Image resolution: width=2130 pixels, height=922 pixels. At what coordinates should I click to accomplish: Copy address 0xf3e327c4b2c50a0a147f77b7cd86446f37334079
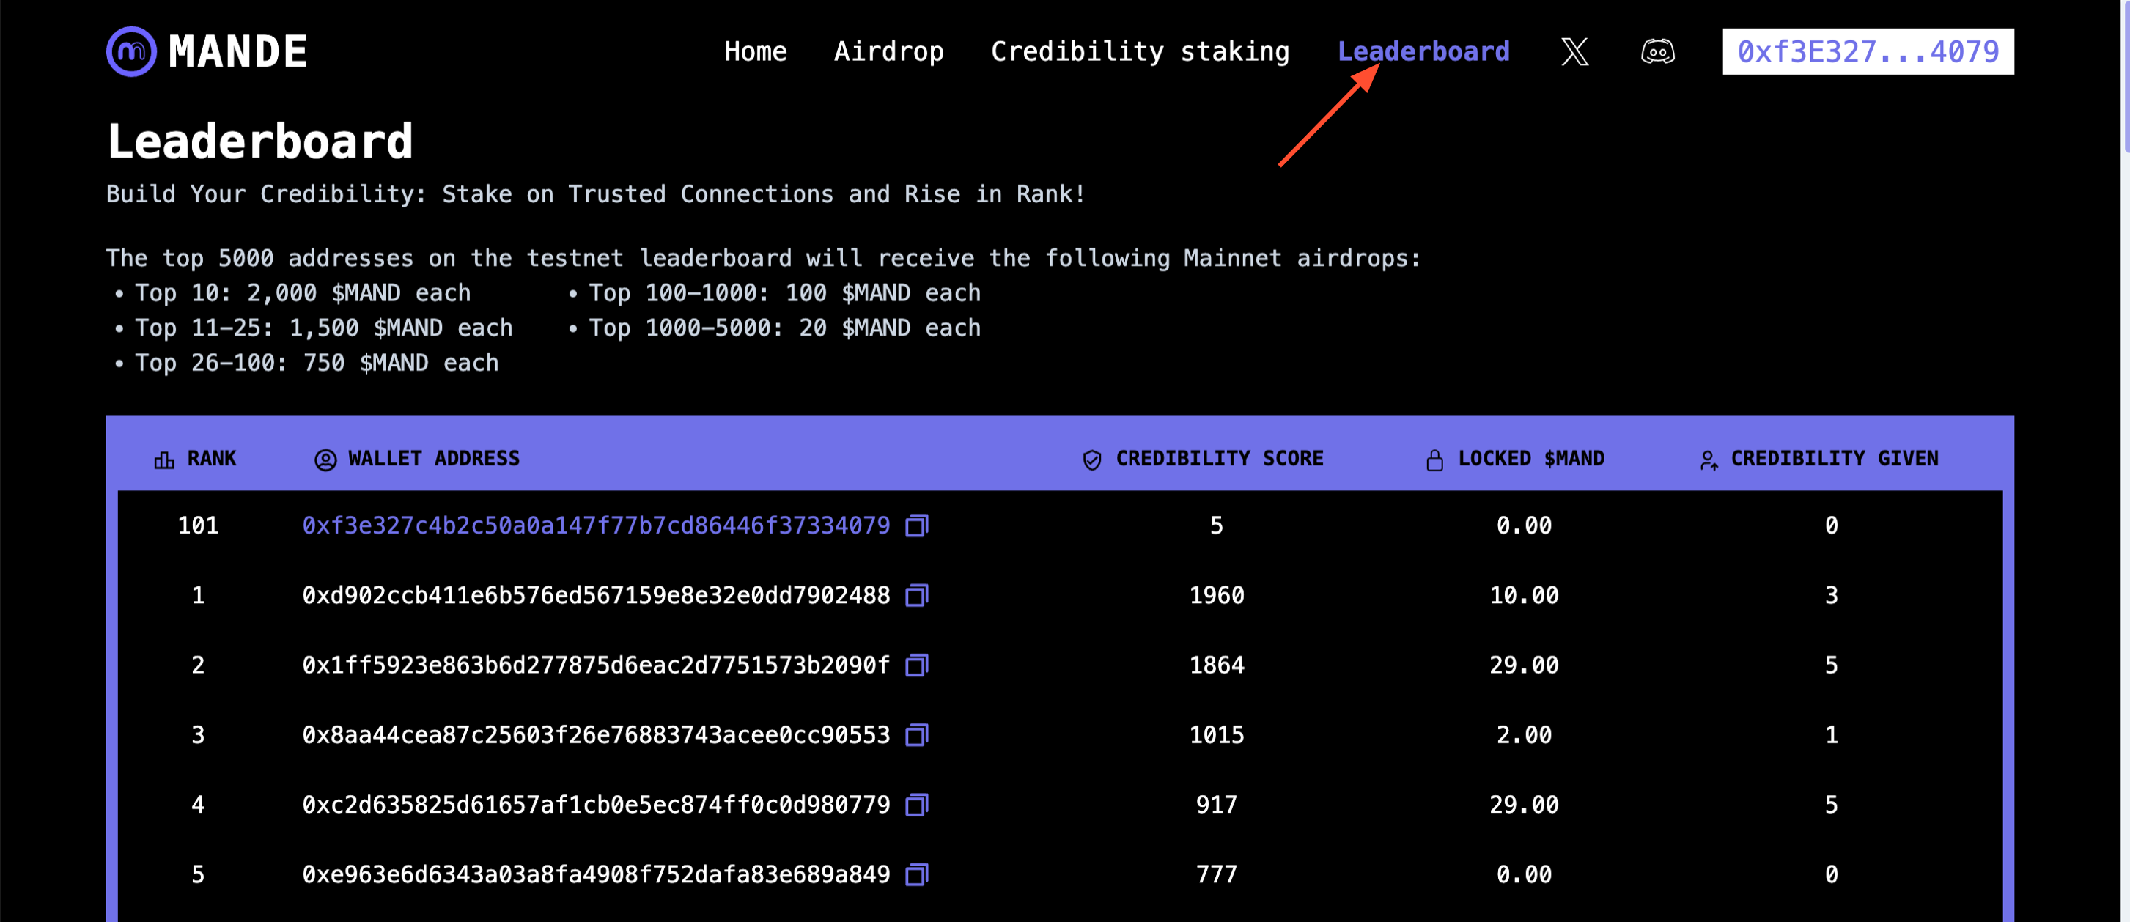(917, 526)
